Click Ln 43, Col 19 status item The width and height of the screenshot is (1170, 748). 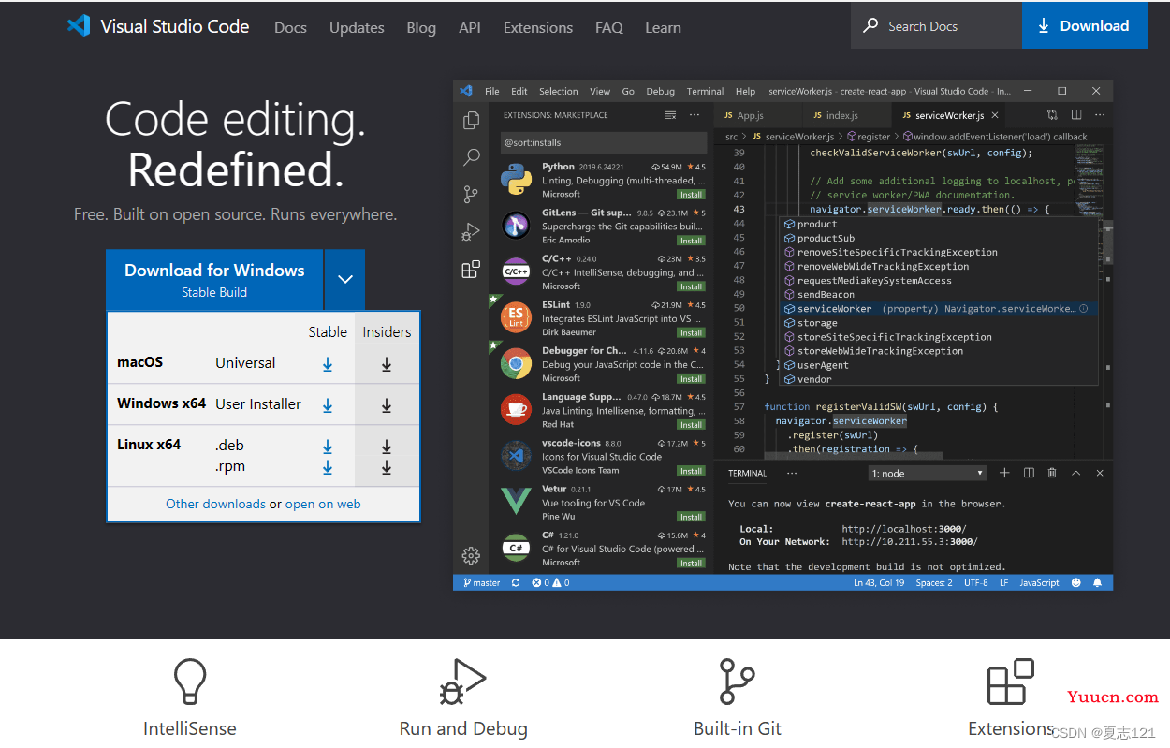click(x=879, y=582)
